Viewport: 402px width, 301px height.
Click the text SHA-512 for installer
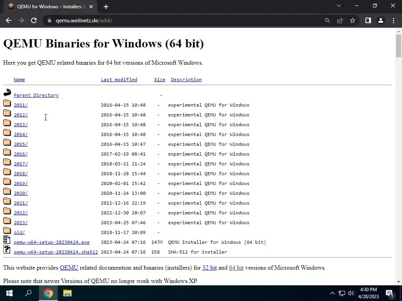tap(198, 252)
